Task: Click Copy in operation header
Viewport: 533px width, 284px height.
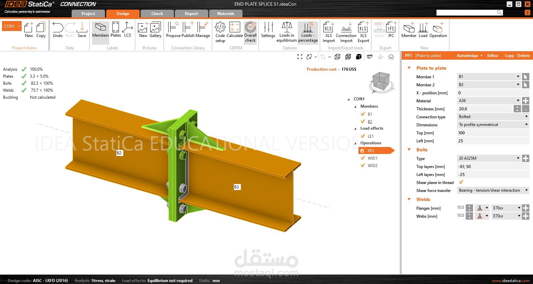Action: tap(509, 56)
